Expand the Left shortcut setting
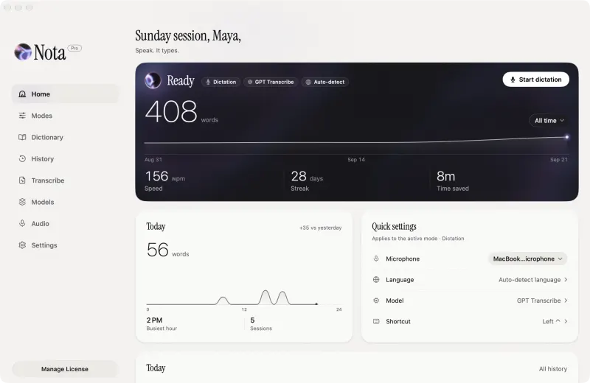The height and width of the screenshot is (383, 590). [555, 321]
